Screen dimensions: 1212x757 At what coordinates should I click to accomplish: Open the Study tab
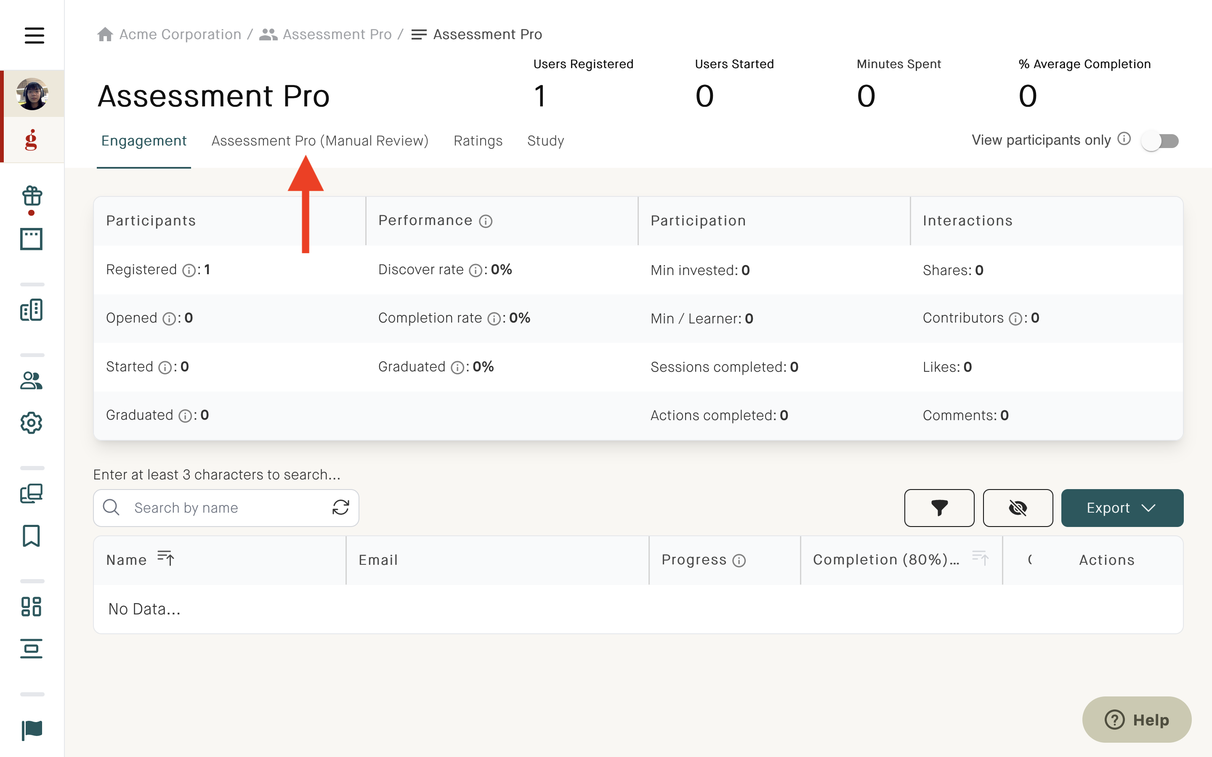coord(545,141)
